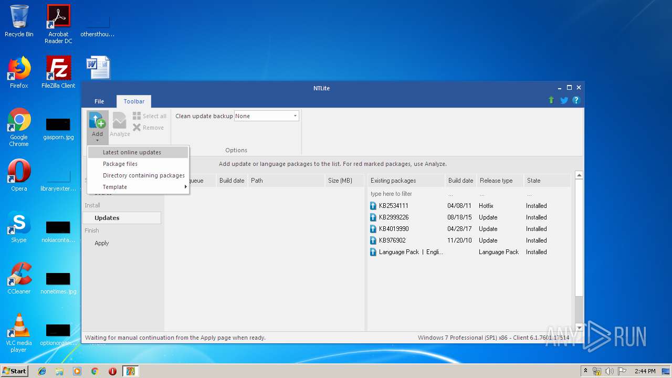Choose Latest online updates menu entry
The height and width of the screenshot is (378, 672).
[x=138, y=152]
